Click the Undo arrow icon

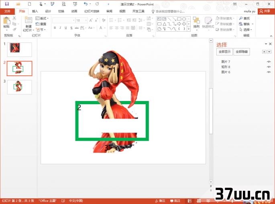pyautogui.click(x=86, y=4)
